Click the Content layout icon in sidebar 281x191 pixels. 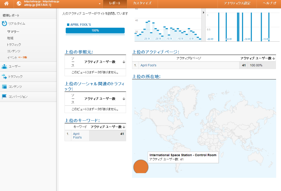pos(4,87)
